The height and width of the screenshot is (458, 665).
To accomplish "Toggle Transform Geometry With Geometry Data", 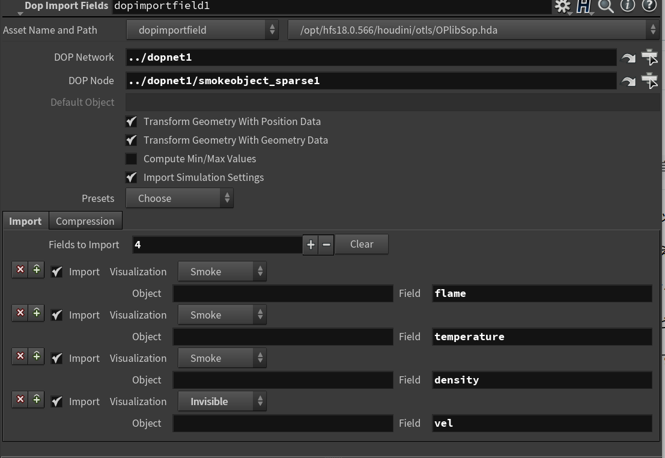I will [132, 140].
